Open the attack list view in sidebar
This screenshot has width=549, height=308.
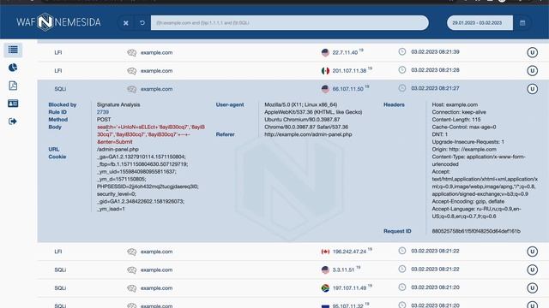[13, 50]
